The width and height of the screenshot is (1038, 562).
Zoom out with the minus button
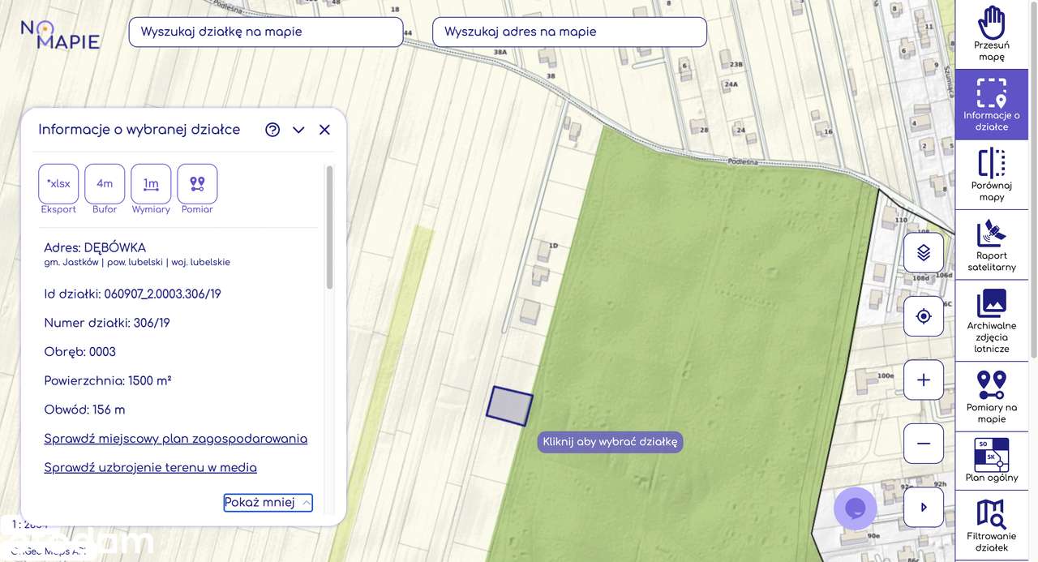click(924, 444)
